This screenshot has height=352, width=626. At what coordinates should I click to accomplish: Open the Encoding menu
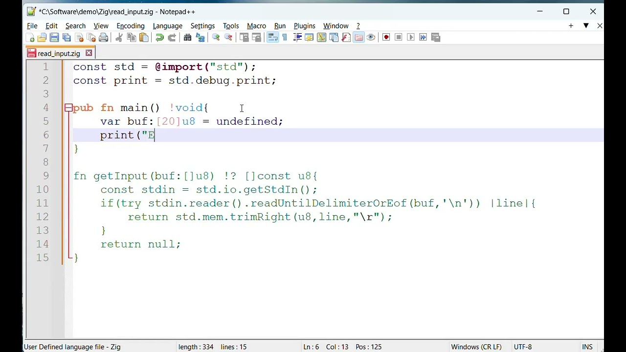pyautogui.click(x=131, y=26)
